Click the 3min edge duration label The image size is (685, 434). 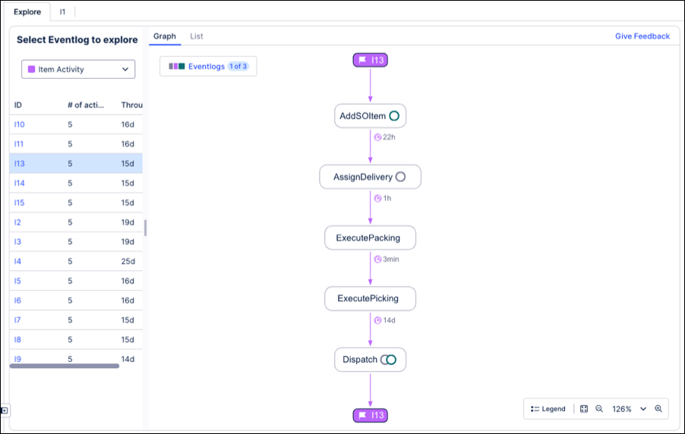click(391, 259)
